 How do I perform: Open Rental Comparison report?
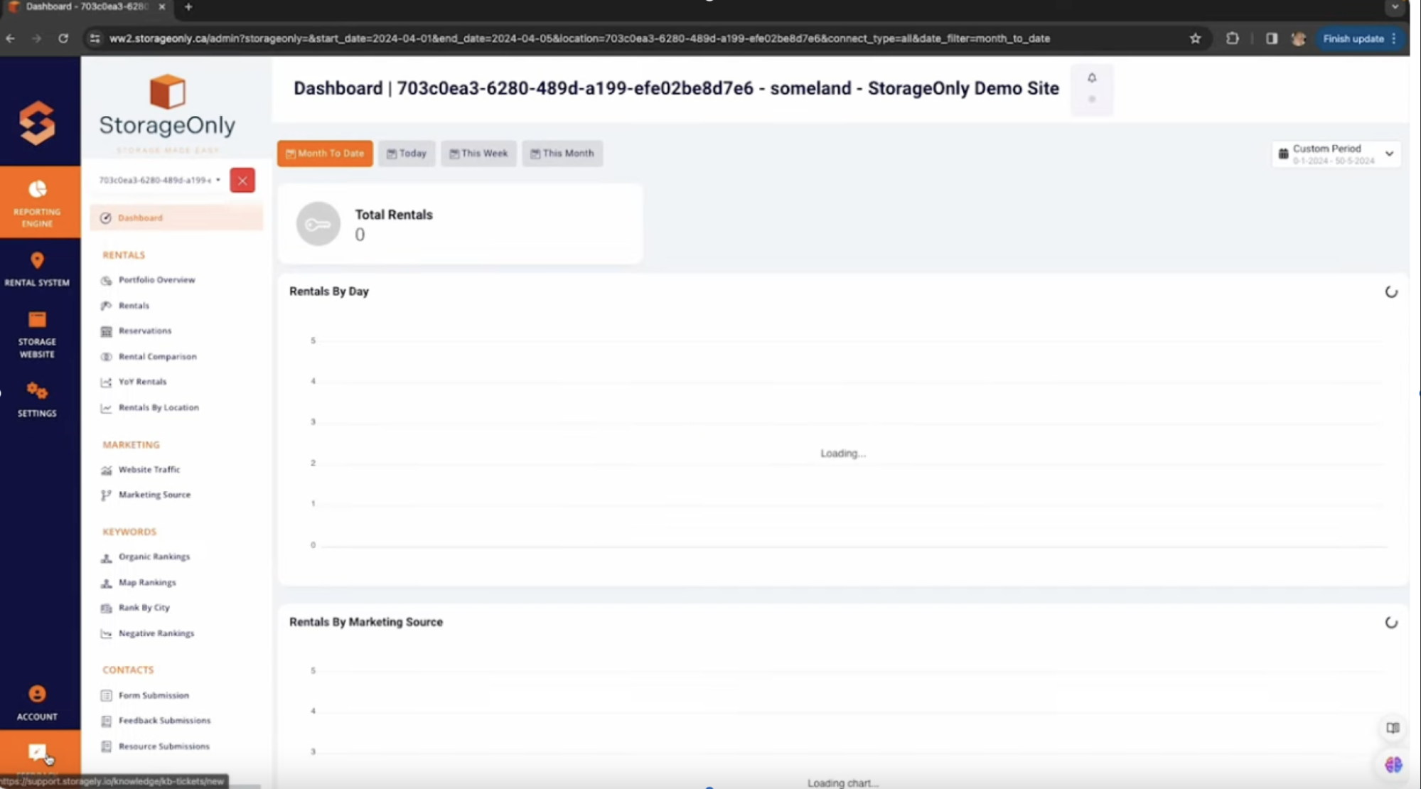pos(157,357)
